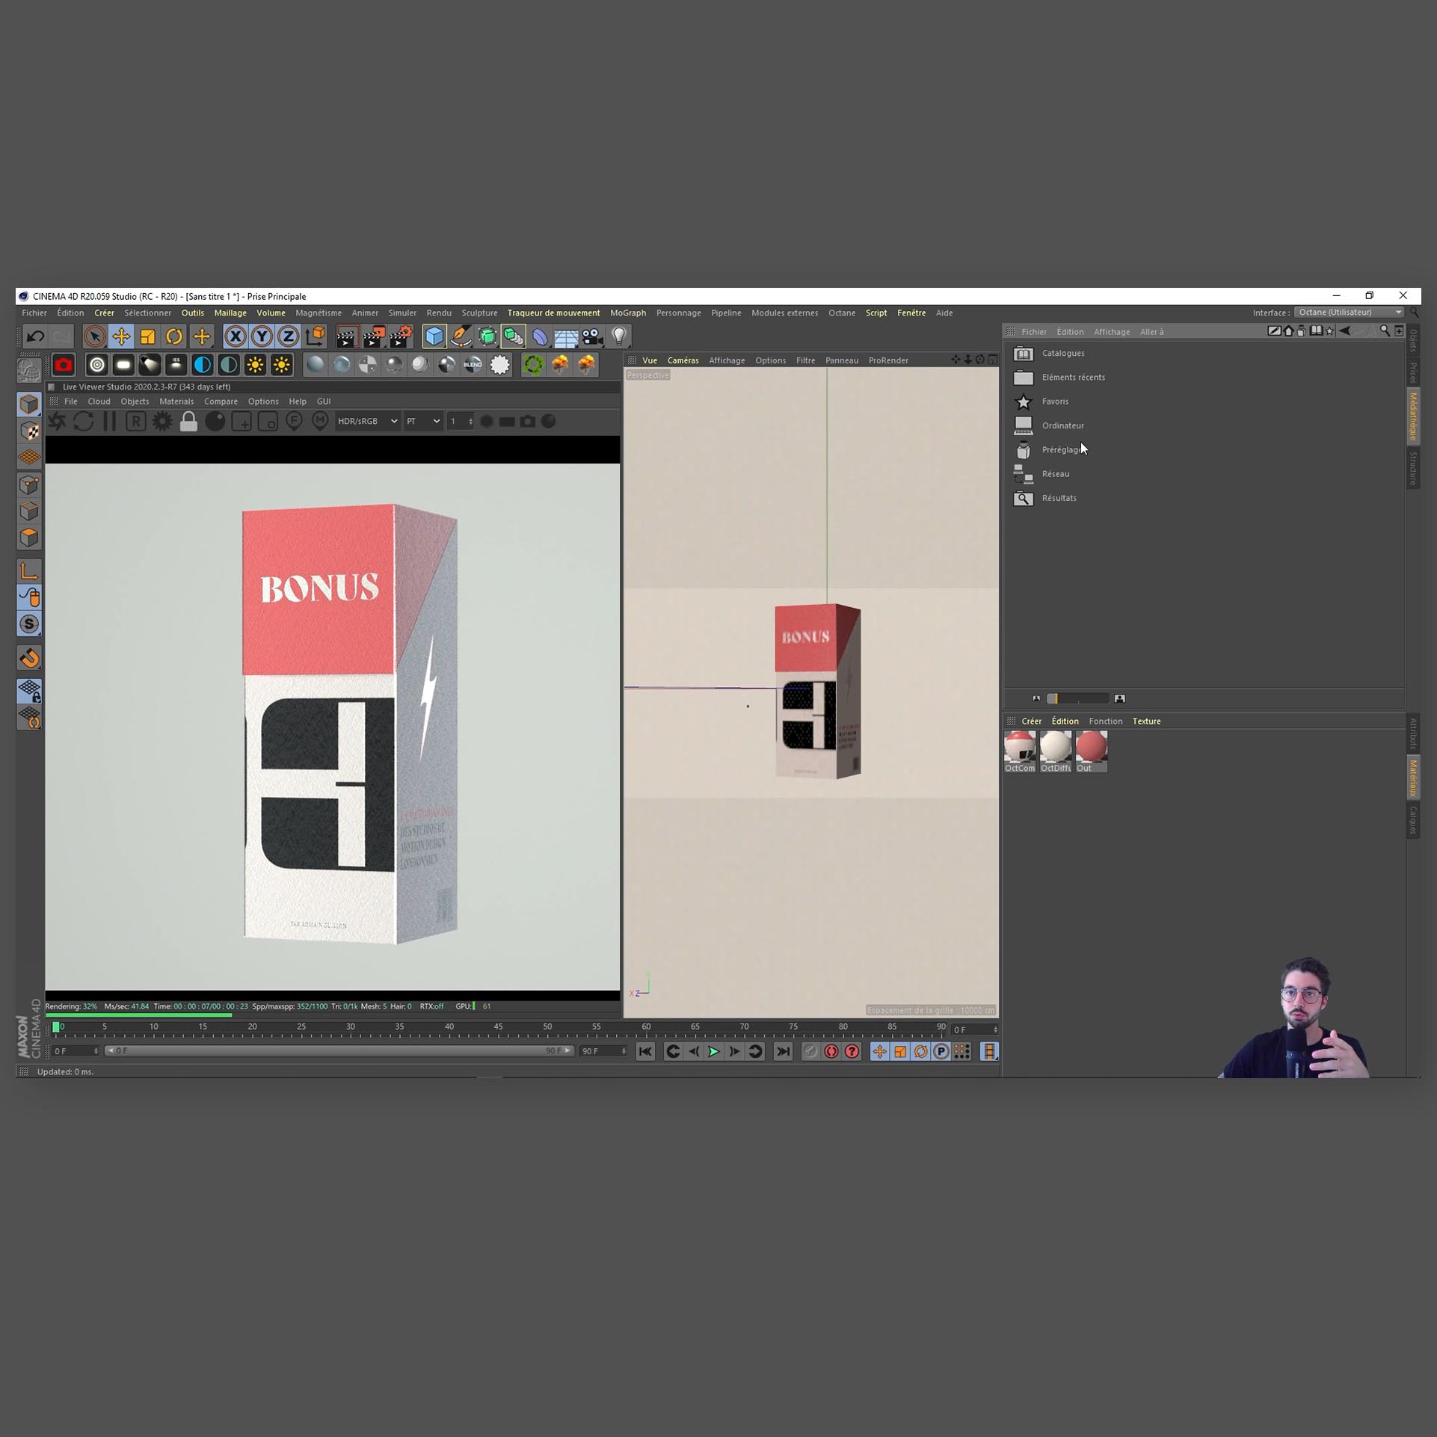This screenshot has height=1437, width=1437.
Task: Pause the Live Viewer render
Action: point(109,422)
